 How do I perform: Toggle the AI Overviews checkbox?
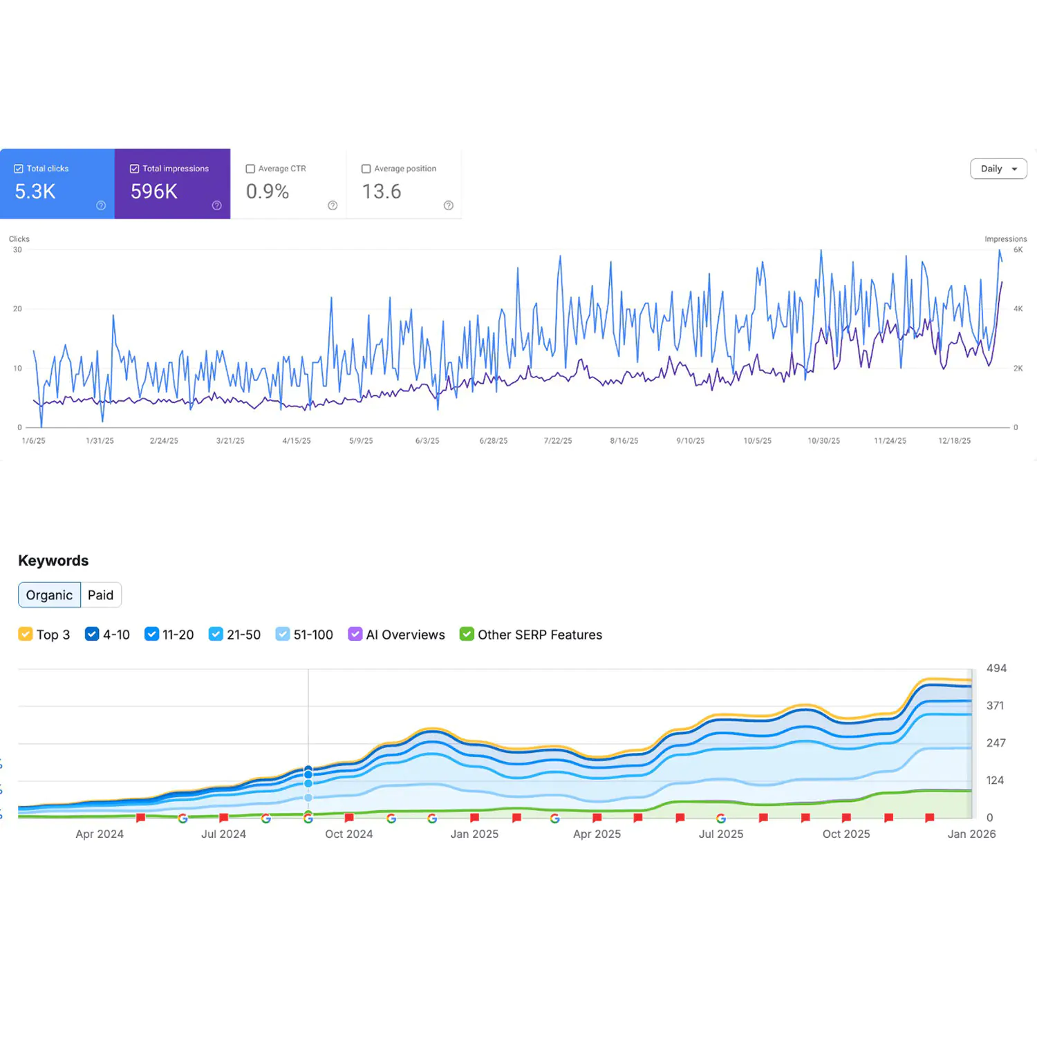click(x=355, y=634)
